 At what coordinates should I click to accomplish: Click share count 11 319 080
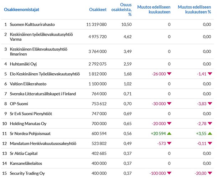coord(96,25)
